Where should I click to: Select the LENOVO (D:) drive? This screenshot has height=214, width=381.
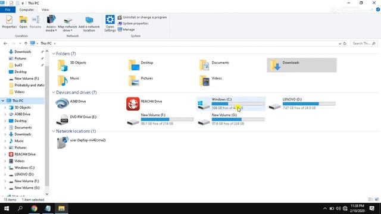click(302, 103)
